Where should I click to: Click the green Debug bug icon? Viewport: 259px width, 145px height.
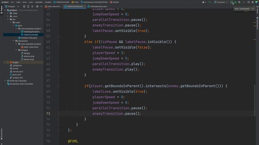(x=236, y=2)
